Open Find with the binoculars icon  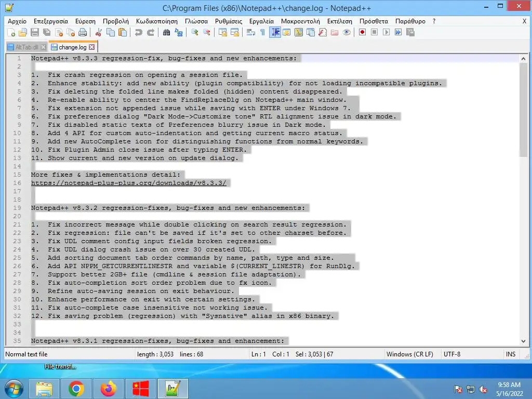point(166,32)
